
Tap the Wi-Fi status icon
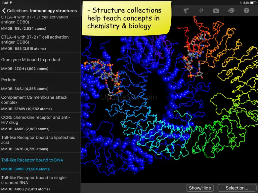click(11, 3)
